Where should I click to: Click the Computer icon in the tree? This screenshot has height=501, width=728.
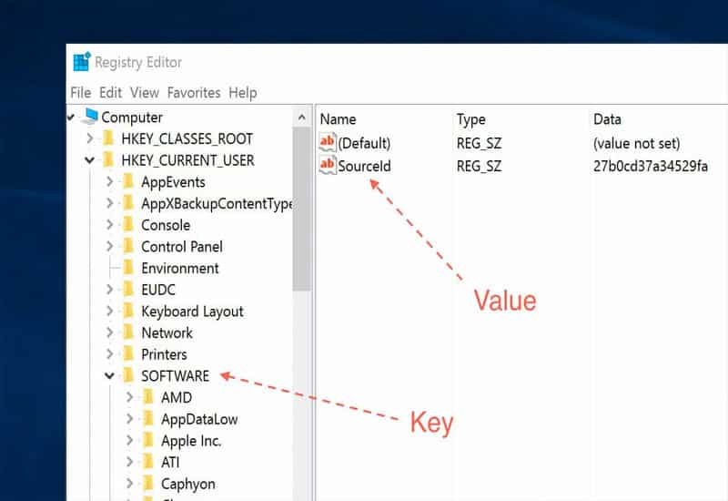[89, 117]
